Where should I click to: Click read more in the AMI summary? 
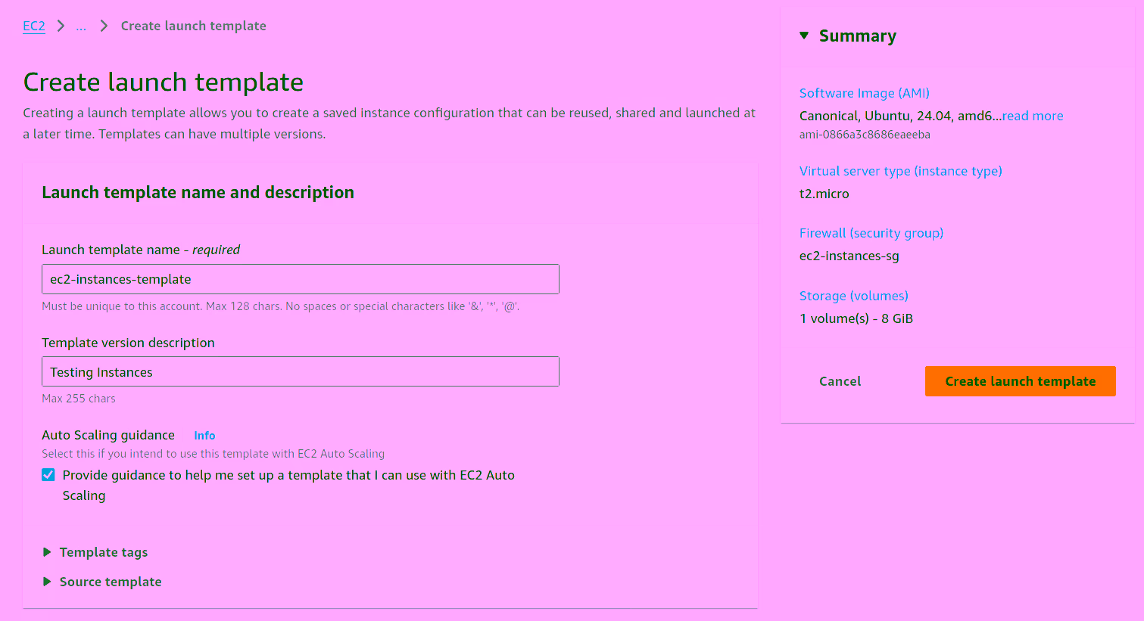point(1033,116)
